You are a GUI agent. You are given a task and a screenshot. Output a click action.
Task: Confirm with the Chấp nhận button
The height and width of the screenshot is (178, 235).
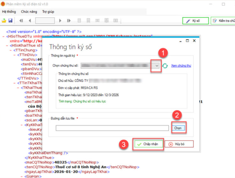point(148,144)
